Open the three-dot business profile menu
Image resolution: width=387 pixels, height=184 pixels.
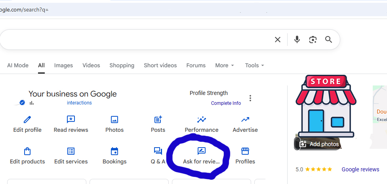250,98
